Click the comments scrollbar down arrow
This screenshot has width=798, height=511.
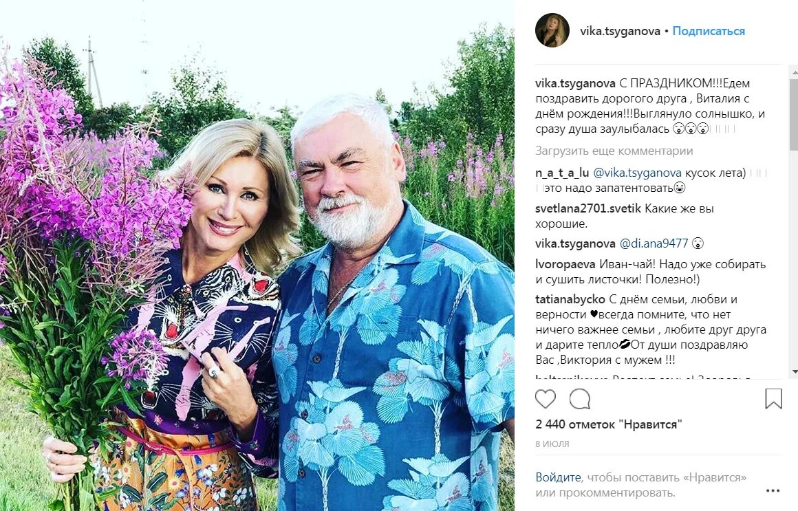[794, 373]
